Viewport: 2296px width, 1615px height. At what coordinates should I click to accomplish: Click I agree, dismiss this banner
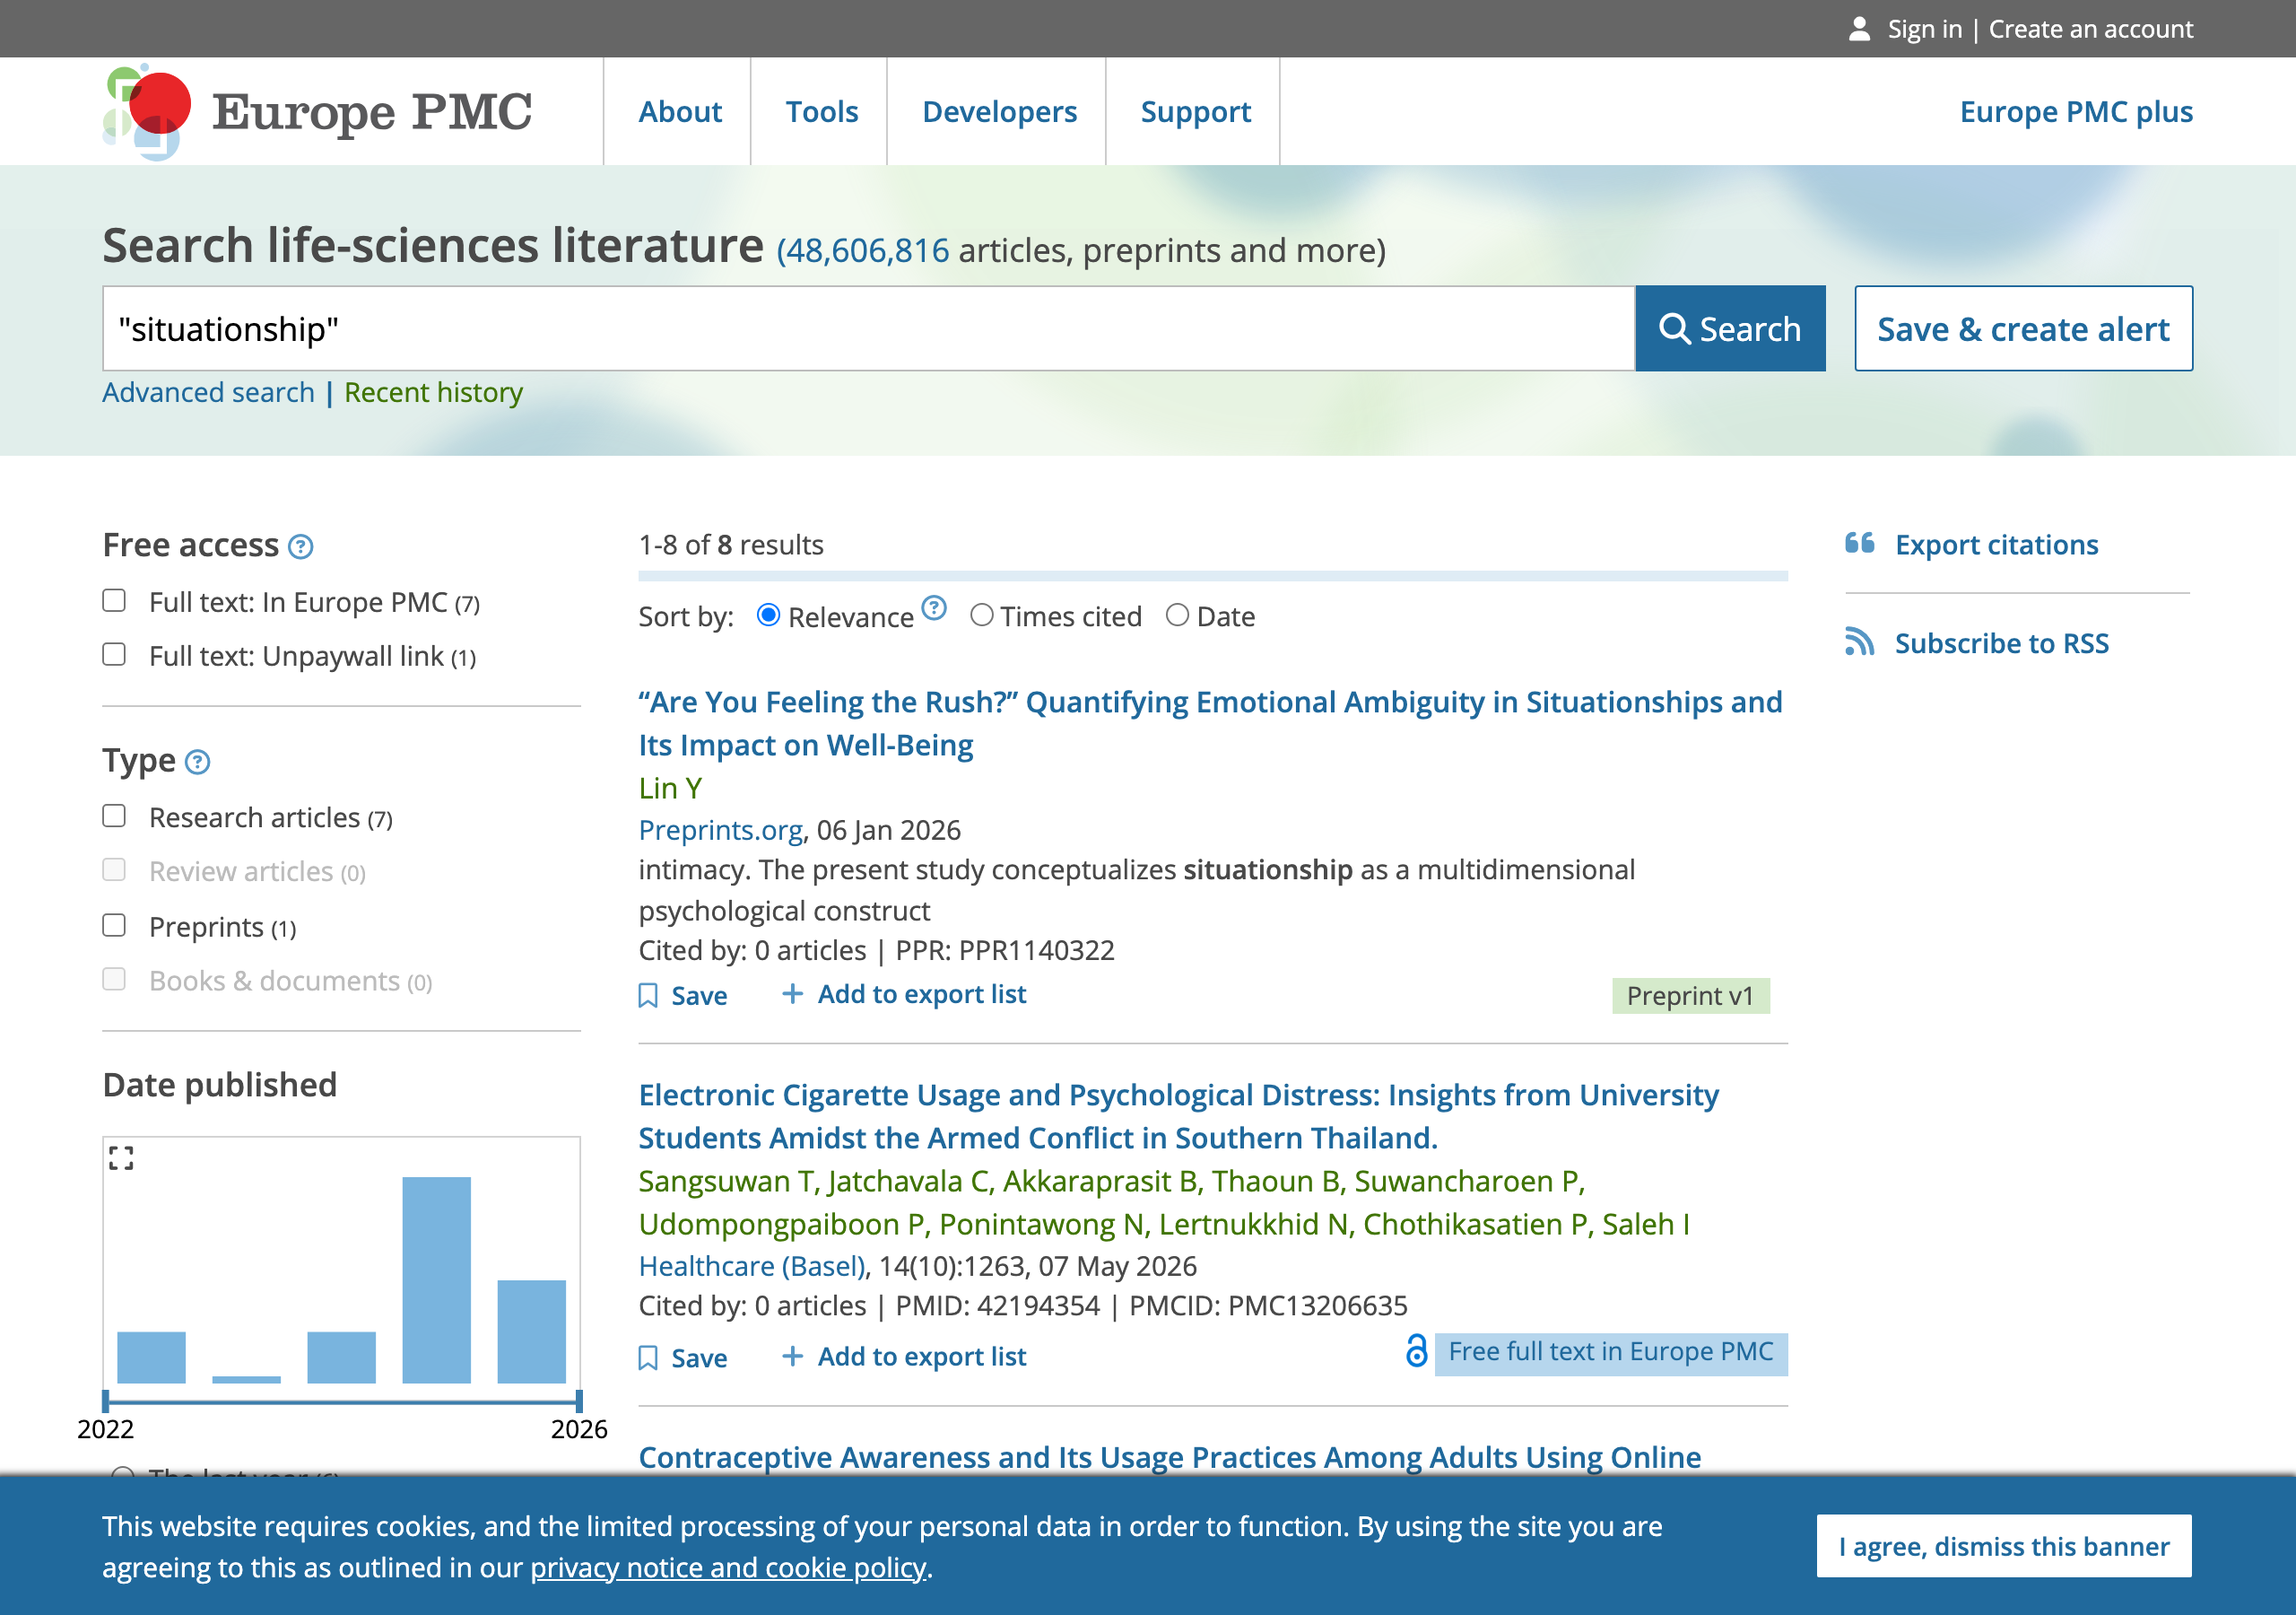(2004, 1546)
